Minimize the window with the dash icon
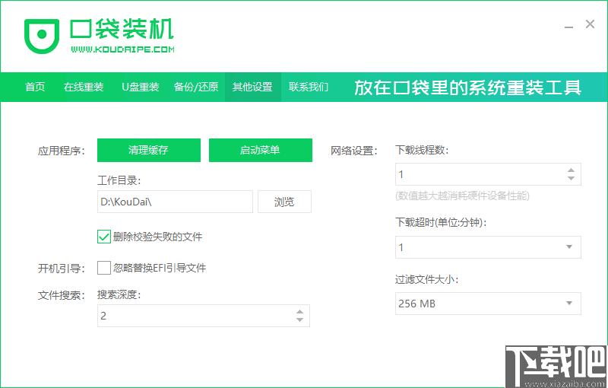Viewport: 608px width, 388px height. (568, 25)
